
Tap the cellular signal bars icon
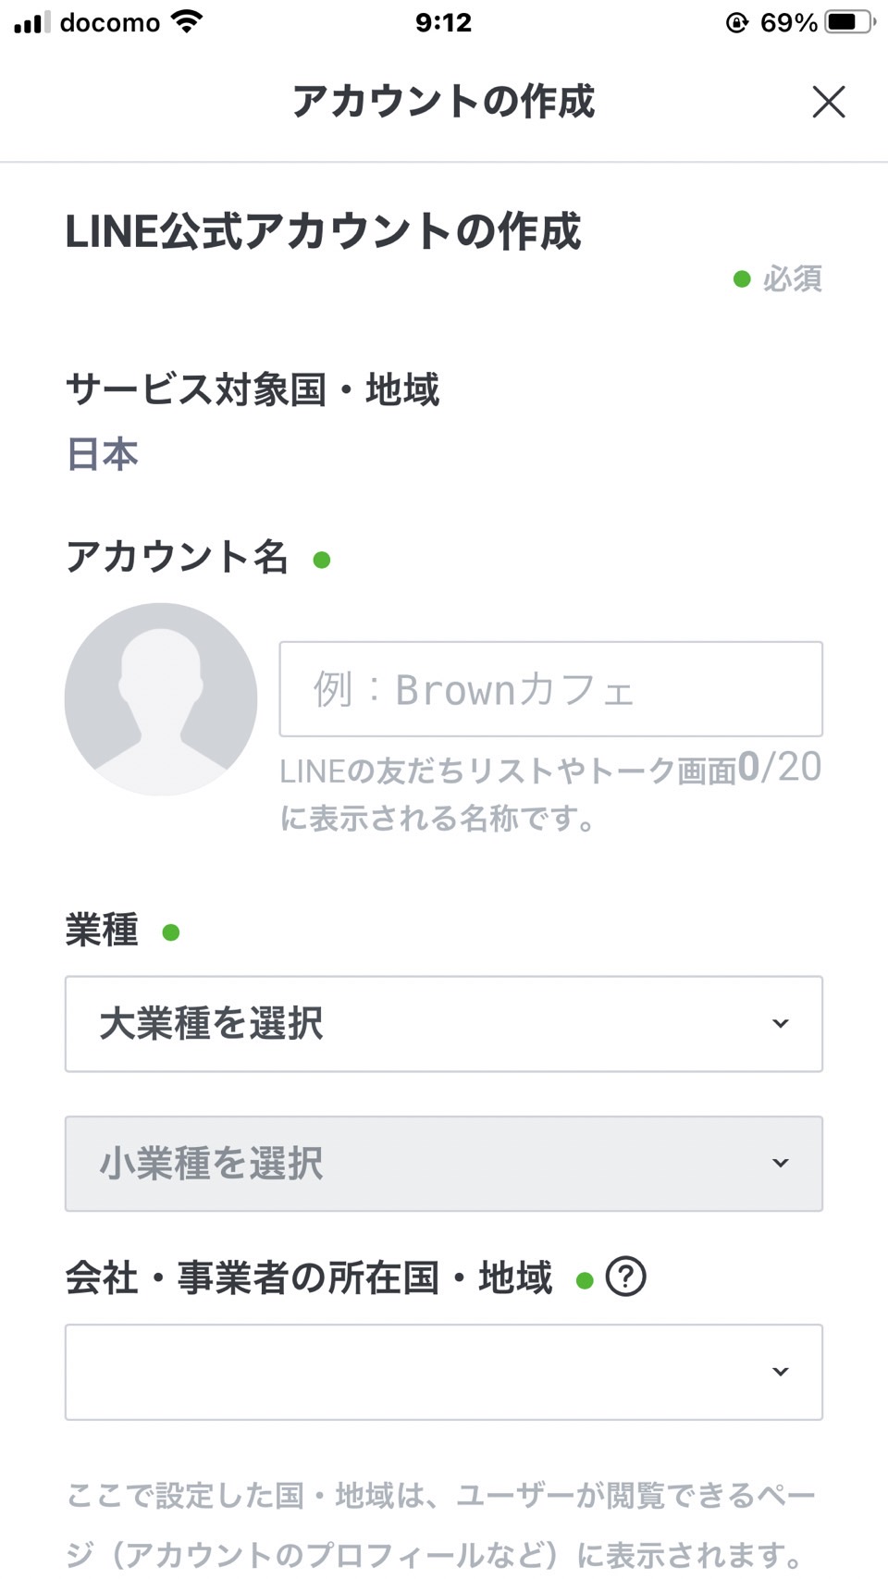32,22
